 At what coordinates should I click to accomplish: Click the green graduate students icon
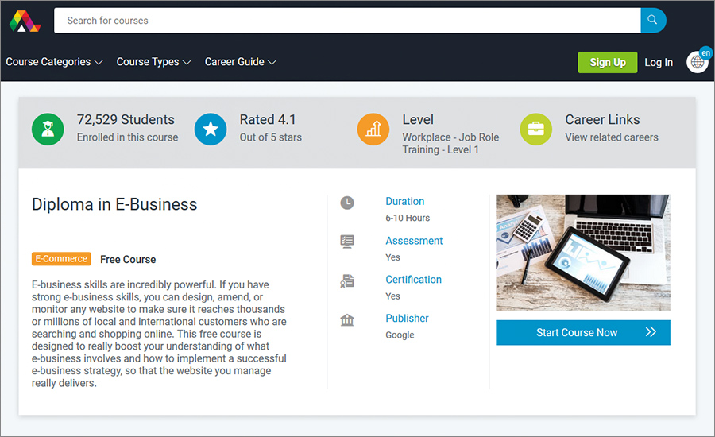[48, 129]
